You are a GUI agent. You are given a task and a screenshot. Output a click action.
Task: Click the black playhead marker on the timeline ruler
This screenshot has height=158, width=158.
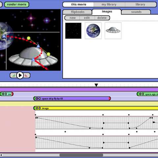click(96, 85)
